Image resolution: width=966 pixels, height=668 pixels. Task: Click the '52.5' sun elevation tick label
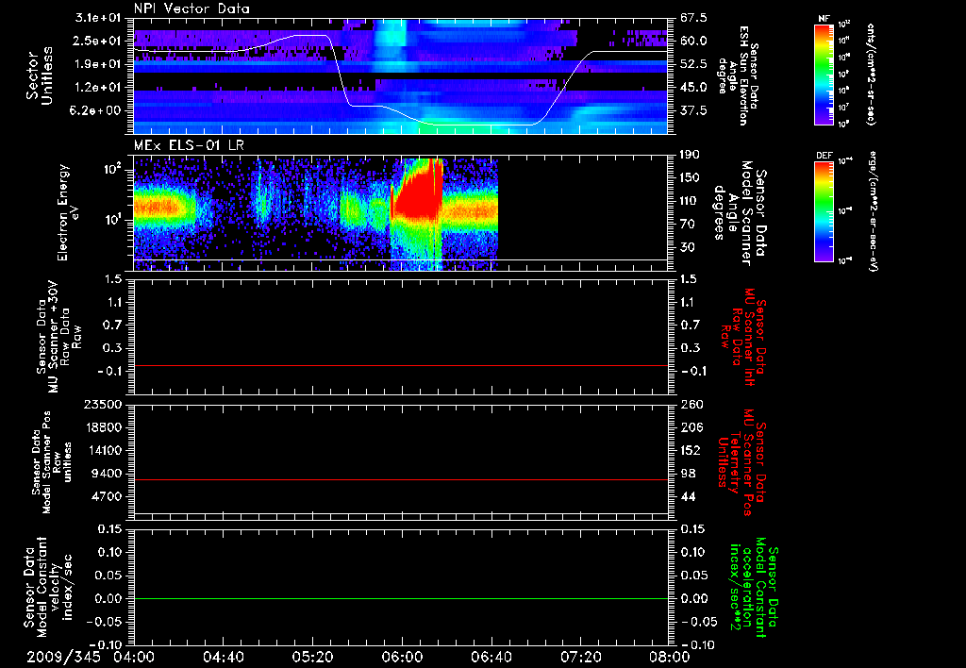click(x=693, y=64)
